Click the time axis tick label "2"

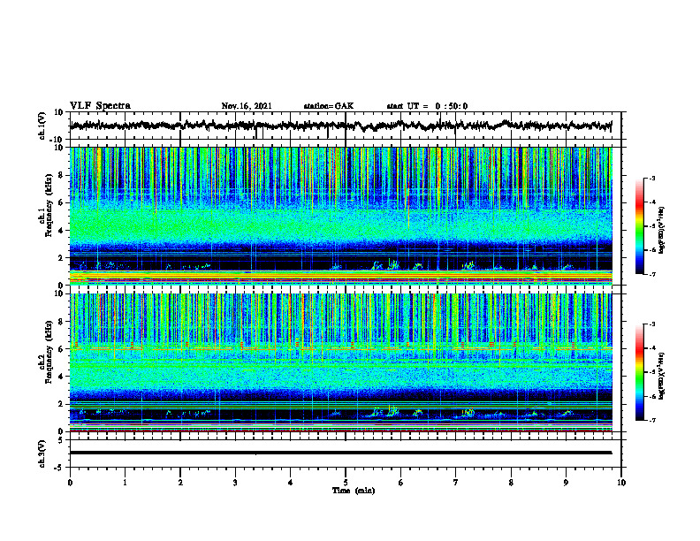click(180, 483)
